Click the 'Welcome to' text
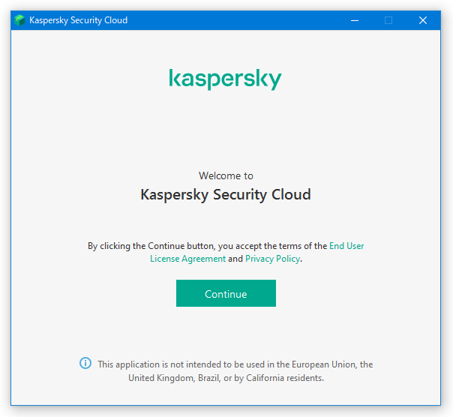Image resolution: width=453 pixels, height=417 pixels. pos(226,175)
